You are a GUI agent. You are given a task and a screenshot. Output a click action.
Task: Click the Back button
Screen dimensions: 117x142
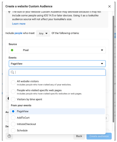click(x=79, y=136)
